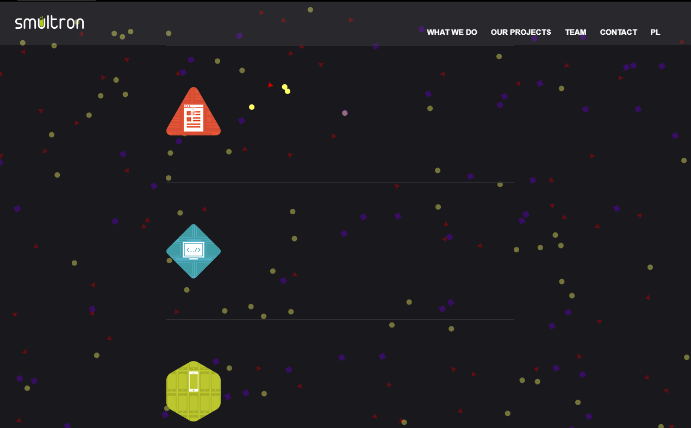The image size is (691, 428).
Task: Click the purple square below the red triangle icon
Action: 179,141
